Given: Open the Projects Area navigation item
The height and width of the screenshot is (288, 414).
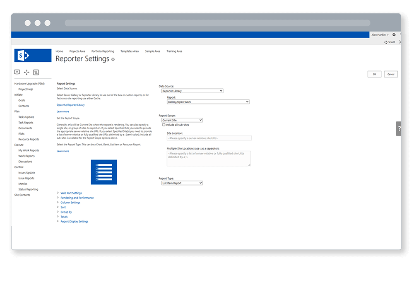Looking at the screenshot, I should 77,51.
